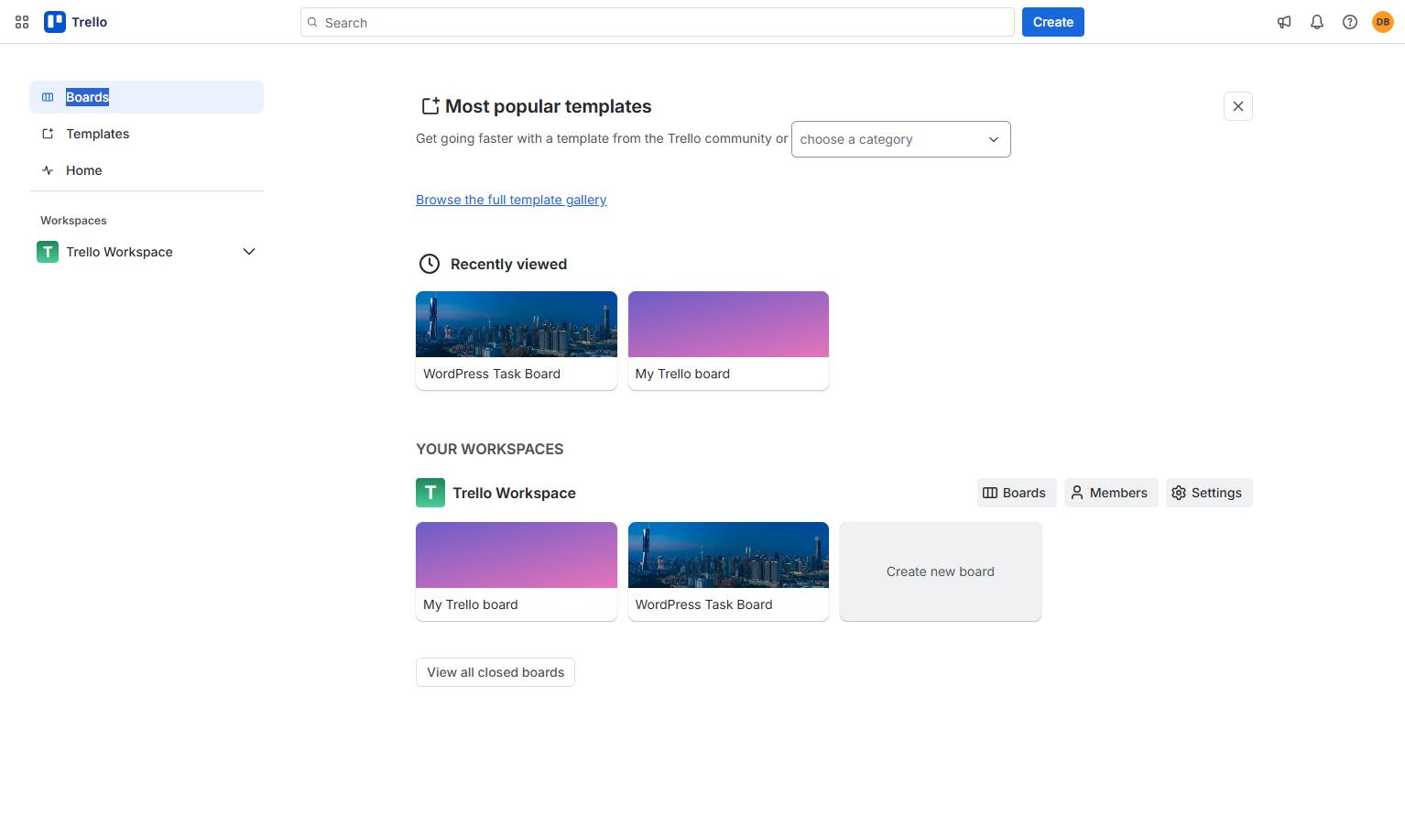1405x827 pixels.
Task: Open the feedback megaphone icon
Action: pos(1284,22)
